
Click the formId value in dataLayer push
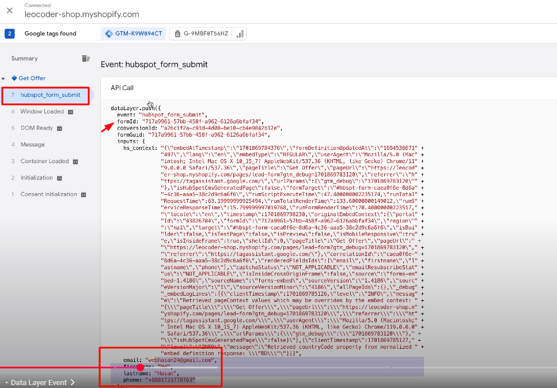(x=203, y=121)
